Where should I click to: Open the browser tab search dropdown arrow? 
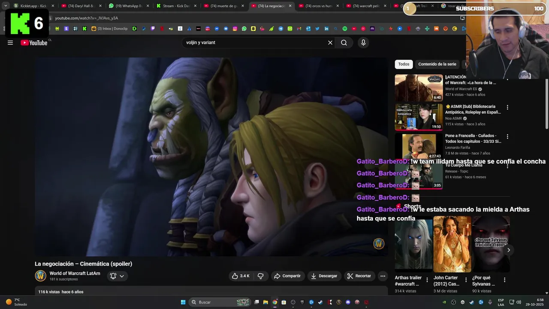point(6,6)
